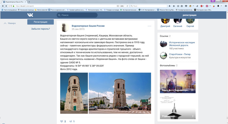Image resolution: width=228 pixels, height=124 pixels.
Task: Bookmark this page with the star icon
Action: pos(178,6)
